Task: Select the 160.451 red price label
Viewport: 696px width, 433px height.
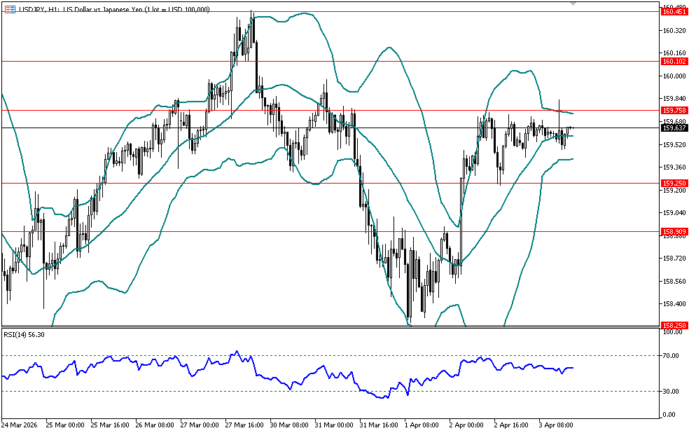Action: click(x=673, y=11)
